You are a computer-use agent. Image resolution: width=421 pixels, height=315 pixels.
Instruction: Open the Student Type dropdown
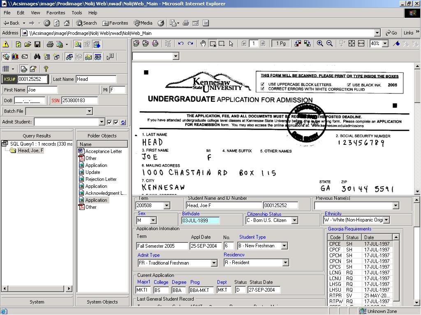coord(285,246)
